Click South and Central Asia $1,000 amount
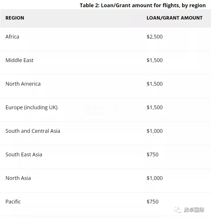Image resolution: width=211 pixels, height=219 pixels. tap(155, 131)
